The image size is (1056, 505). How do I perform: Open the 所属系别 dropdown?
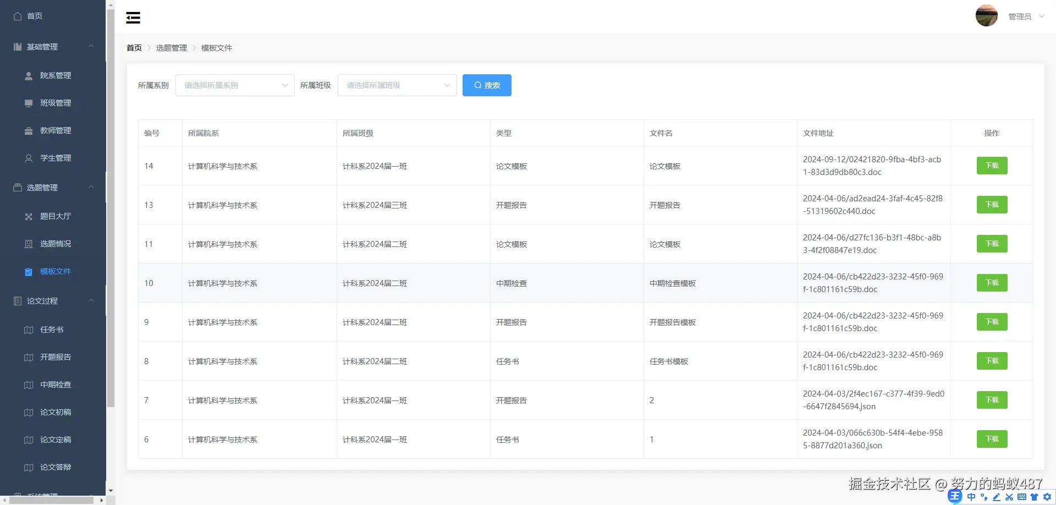click(235, 85)
